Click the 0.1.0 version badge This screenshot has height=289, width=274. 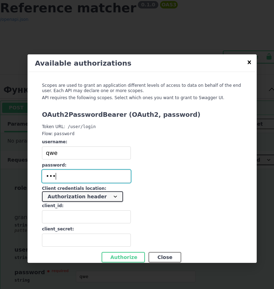pyautogui.click(x=148, y=5)
